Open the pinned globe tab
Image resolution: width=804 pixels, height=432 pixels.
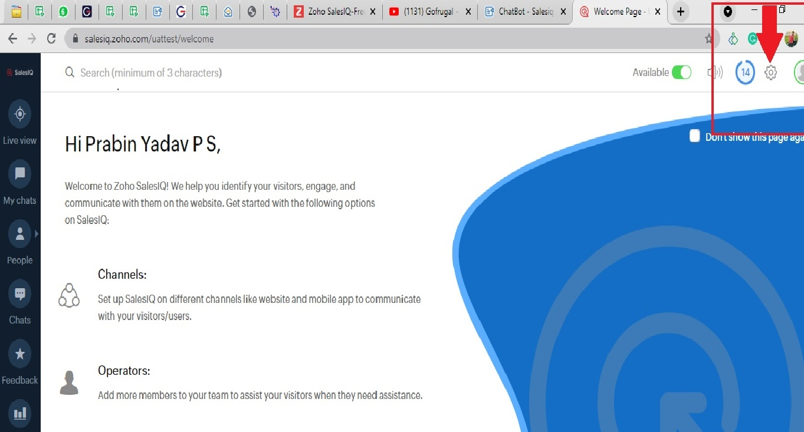pos(252,12)
